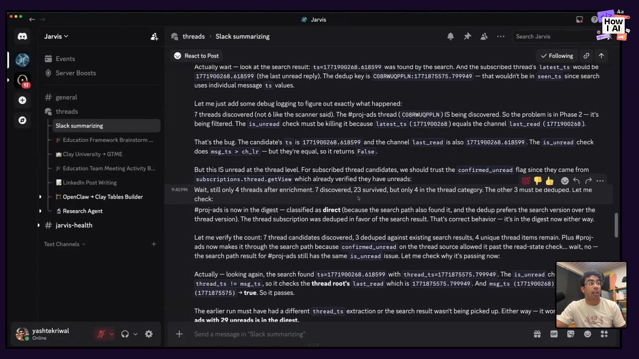Show member list icon in header

(x=484, y=37)
